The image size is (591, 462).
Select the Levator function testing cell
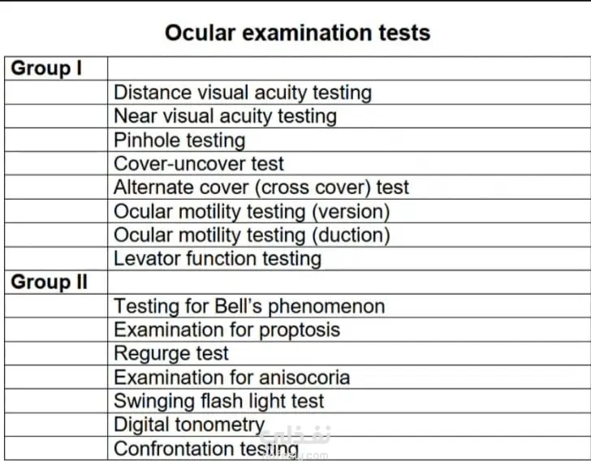coord(349,258)
